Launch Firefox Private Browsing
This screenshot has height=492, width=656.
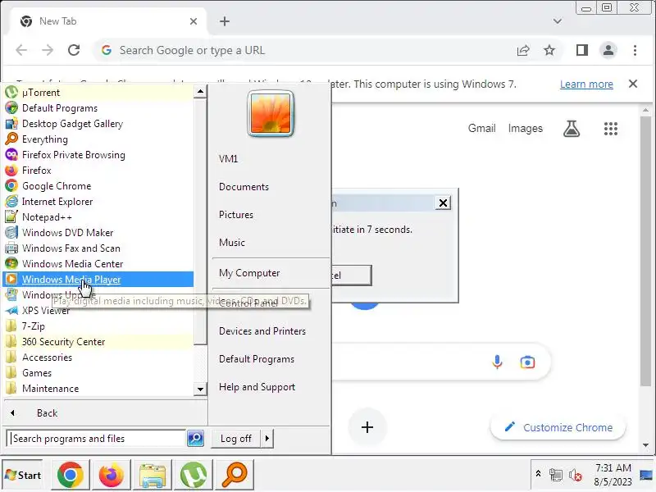[x=98, y=155]
